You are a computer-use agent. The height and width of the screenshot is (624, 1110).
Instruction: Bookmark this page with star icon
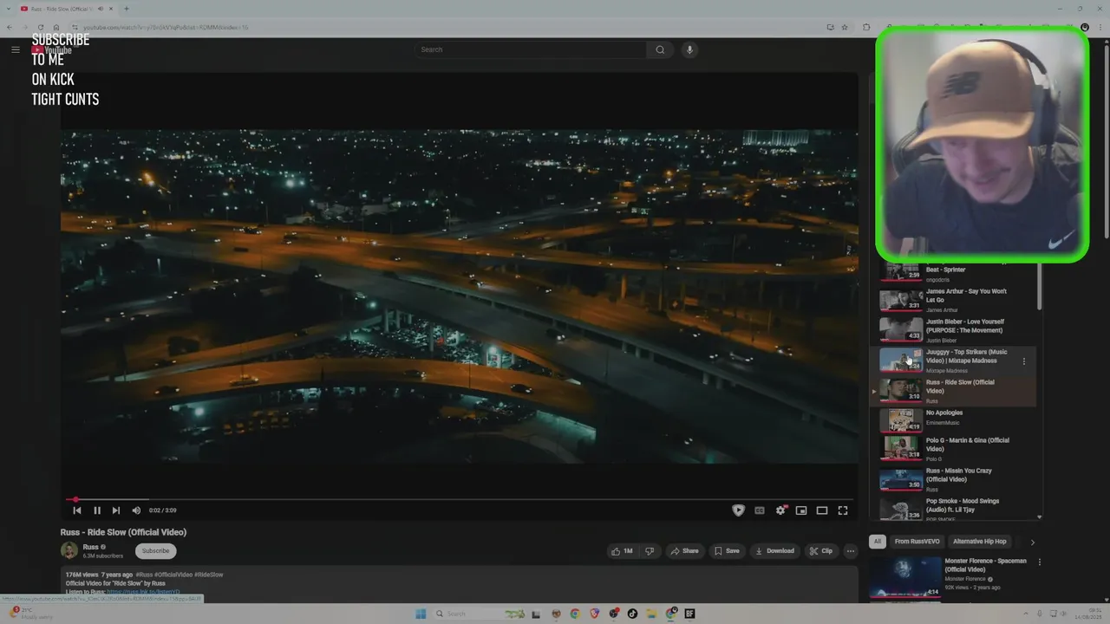coord(845,27)
